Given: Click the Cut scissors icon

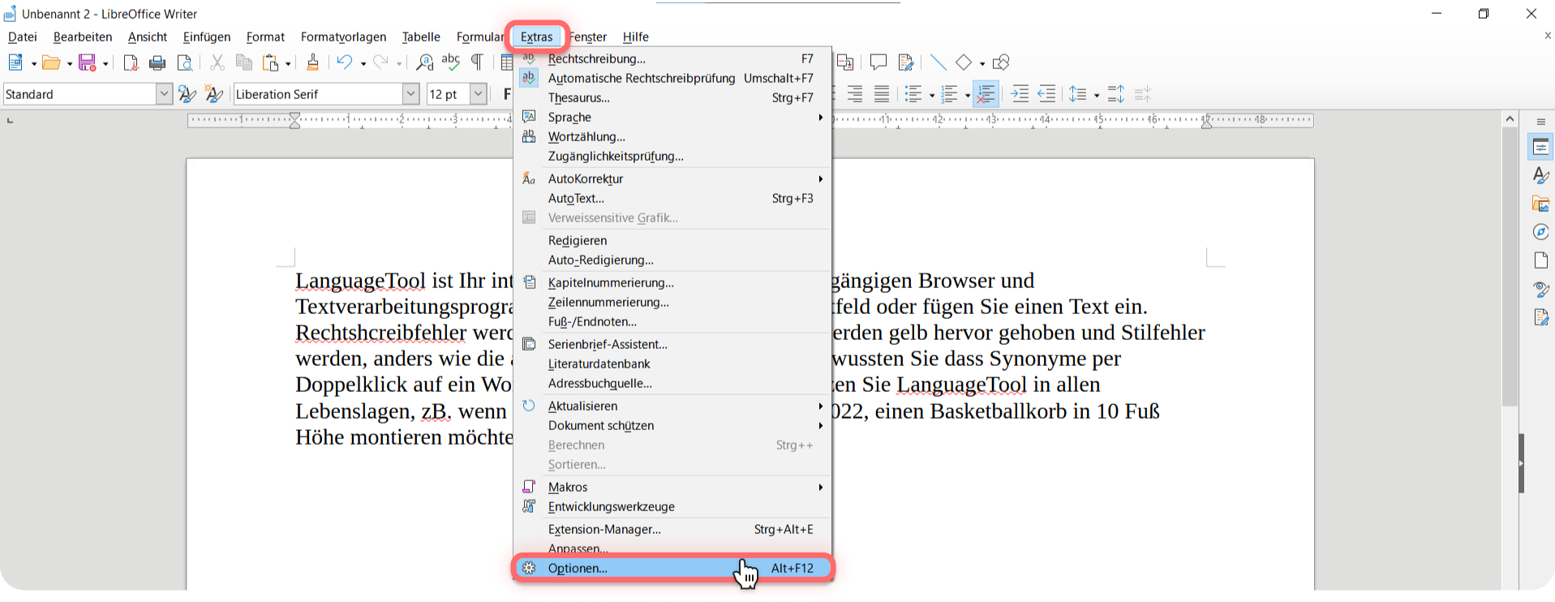Looking at the screenshot, I should (217, 62).
